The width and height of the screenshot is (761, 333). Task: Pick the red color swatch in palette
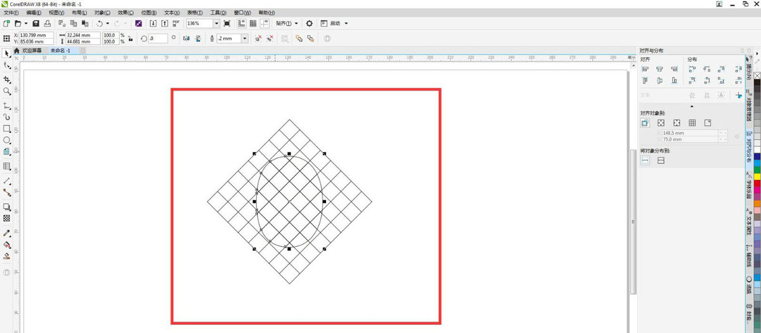(x=757, y=183)
